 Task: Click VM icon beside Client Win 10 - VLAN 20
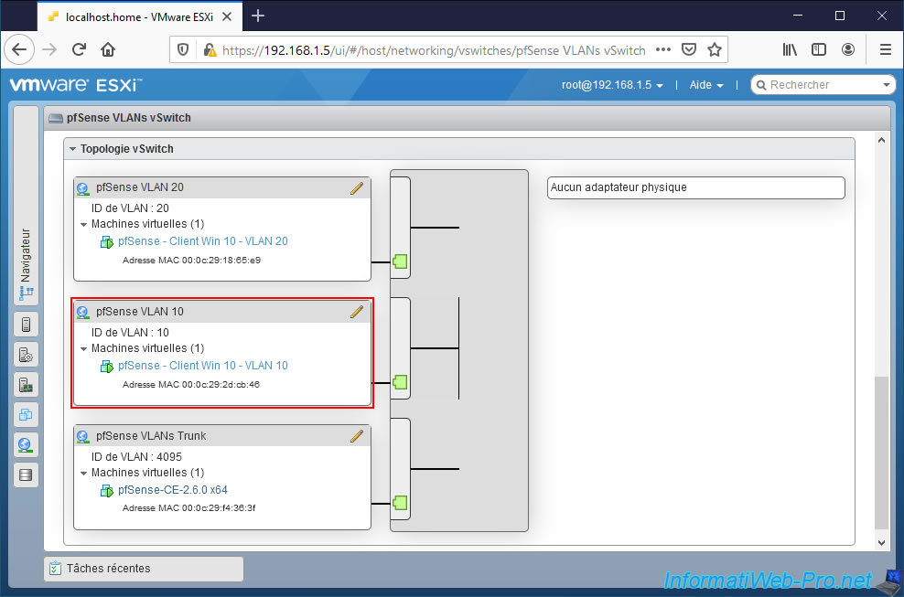[x=107, y=242]
